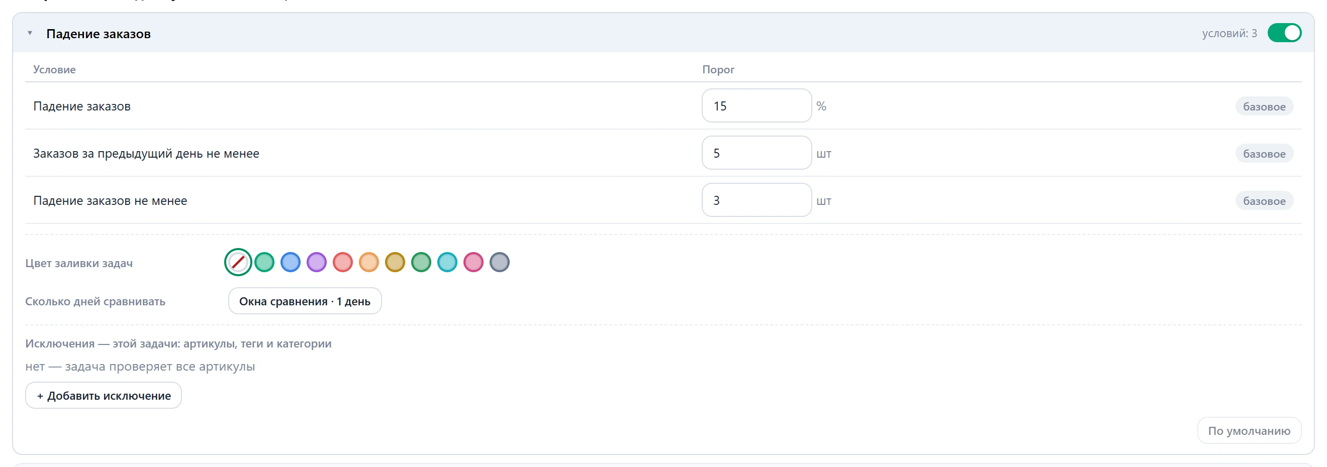
Task: Pick the red fill color
Action: pyautogui.click(x=343, y=263)
